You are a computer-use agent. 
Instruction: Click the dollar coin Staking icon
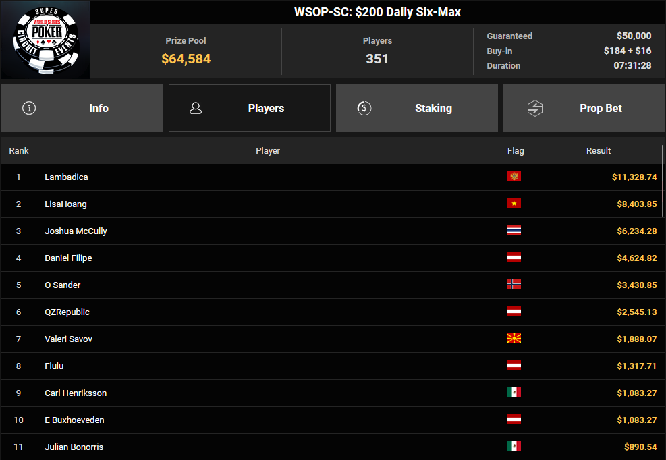click(364, 108)
